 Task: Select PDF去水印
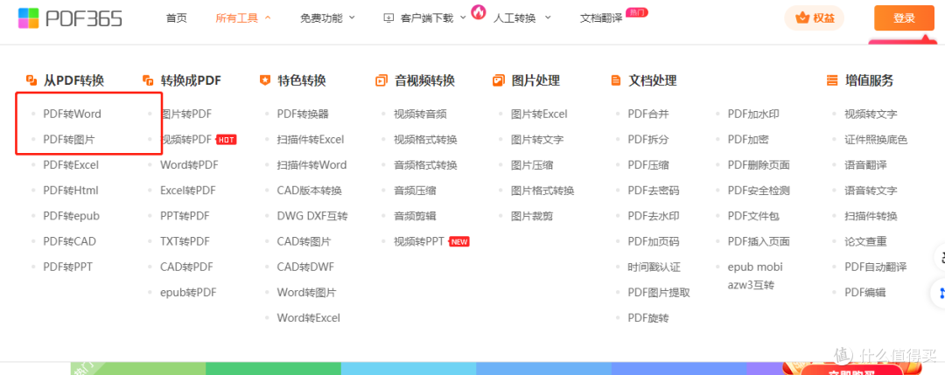point(654,216)
